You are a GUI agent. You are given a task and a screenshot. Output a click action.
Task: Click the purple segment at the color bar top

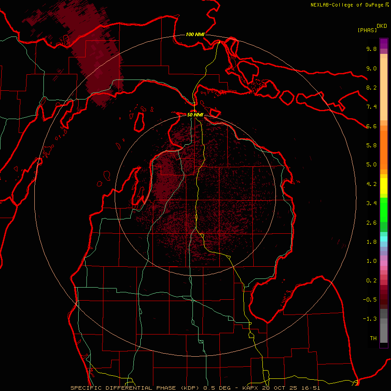tap(384, 43)
